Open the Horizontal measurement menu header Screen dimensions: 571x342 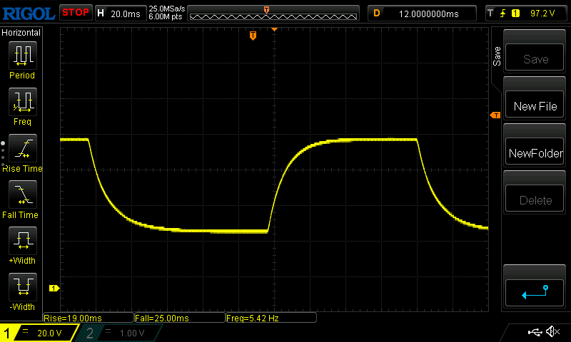coord(21,33)
